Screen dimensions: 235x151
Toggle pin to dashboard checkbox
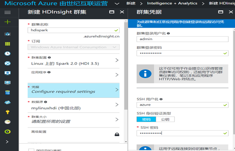[x=31, y=150]
